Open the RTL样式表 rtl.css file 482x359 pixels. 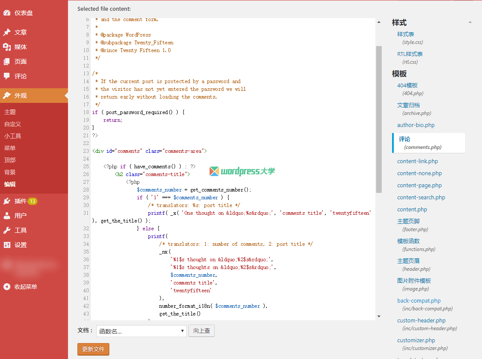click(410, 54)
